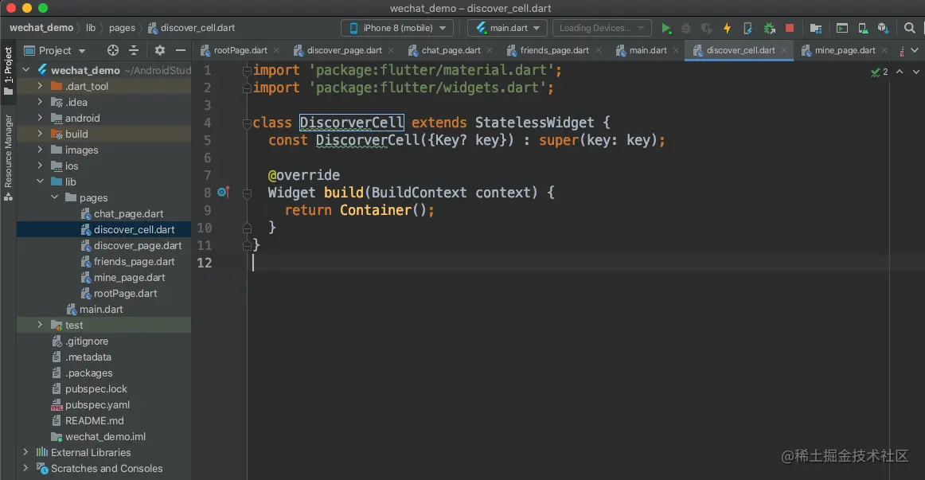This screenshot has height=480, width=925.
Task: Open Project Structure folder icon
Action: point(816,29)
